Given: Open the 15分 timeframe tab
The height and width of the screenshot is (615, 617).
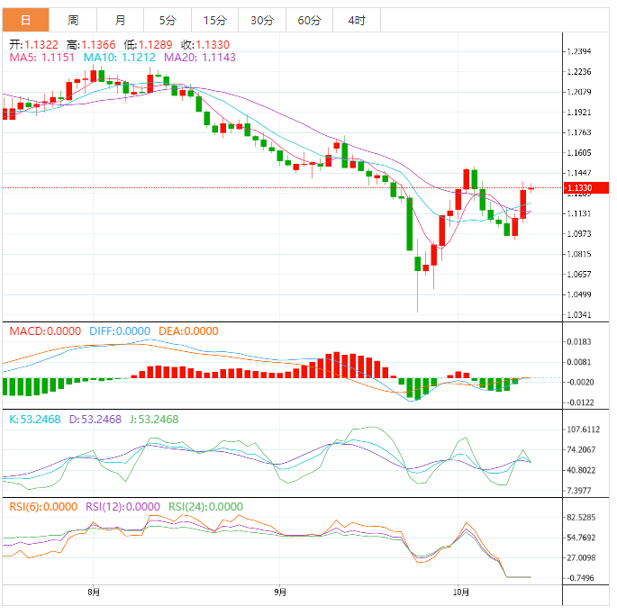Looking at the screenshot, I should tap(214, 20).
